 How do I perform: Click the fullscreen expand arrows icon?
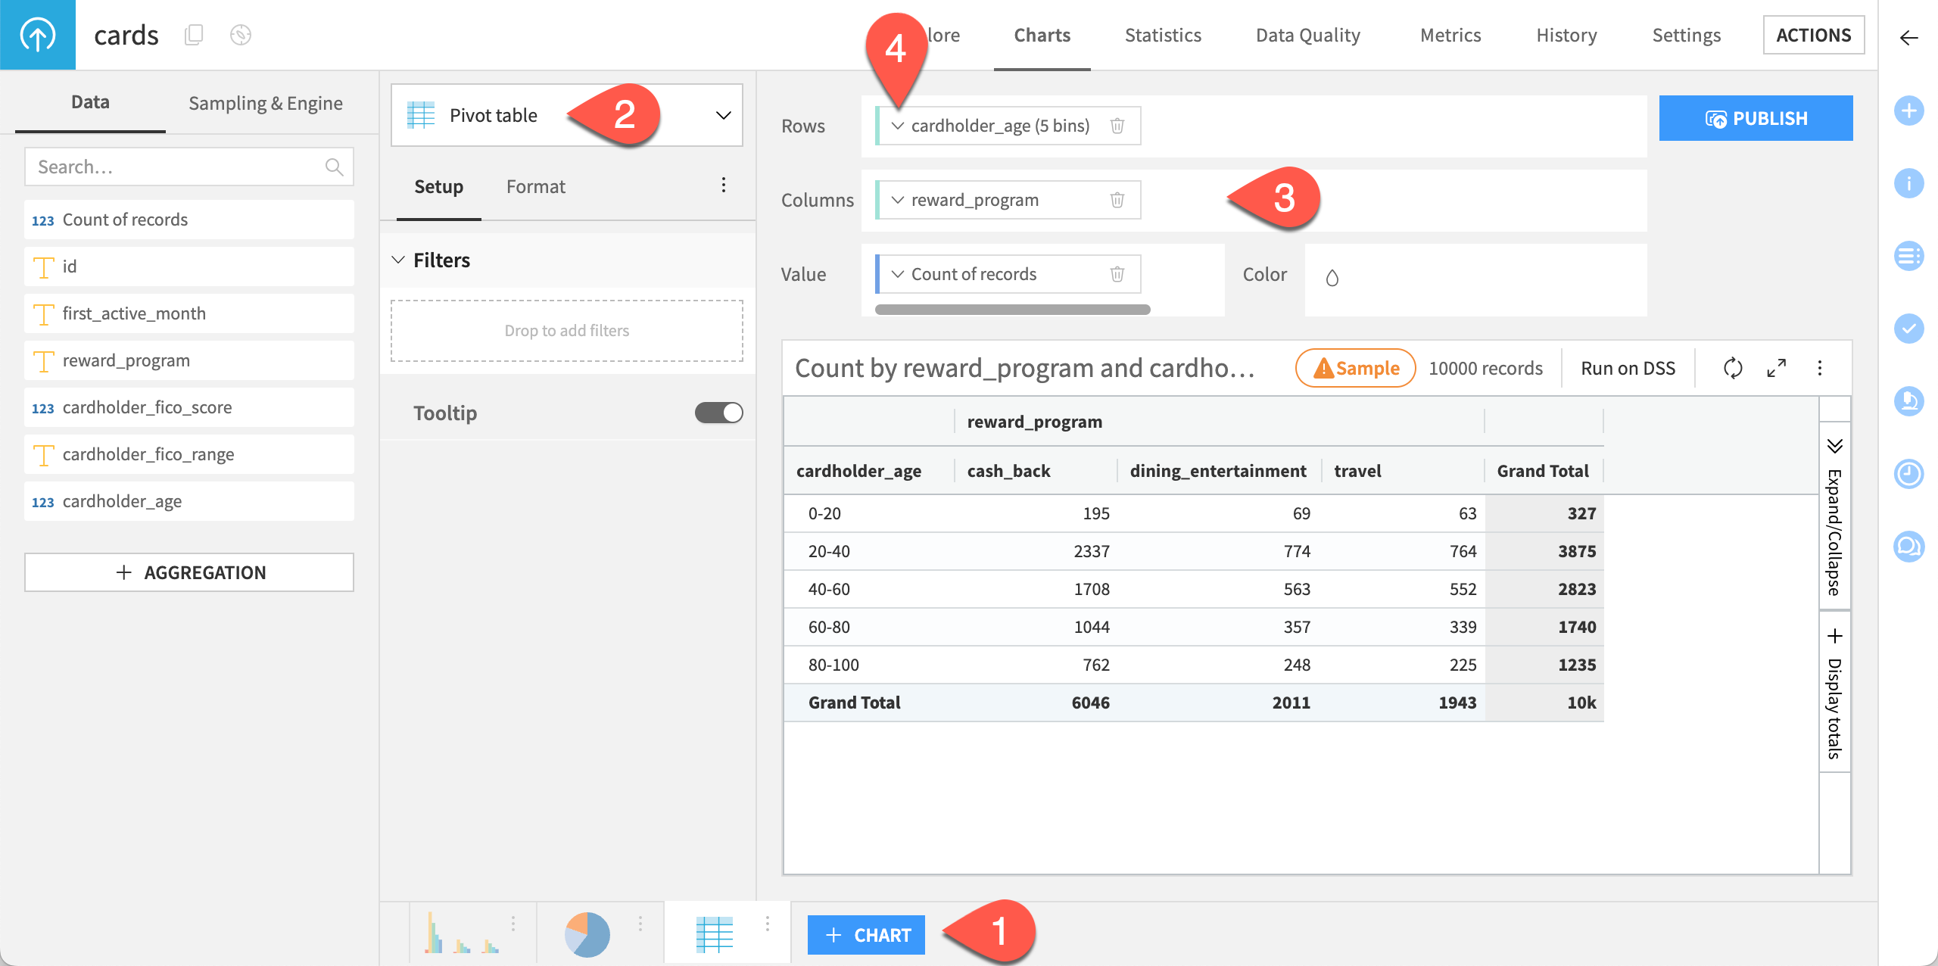(1777, 369)
